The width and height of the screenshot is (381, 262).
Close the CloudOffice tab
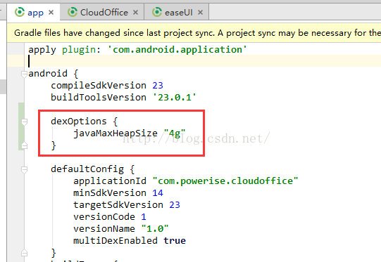click(136, 12)
